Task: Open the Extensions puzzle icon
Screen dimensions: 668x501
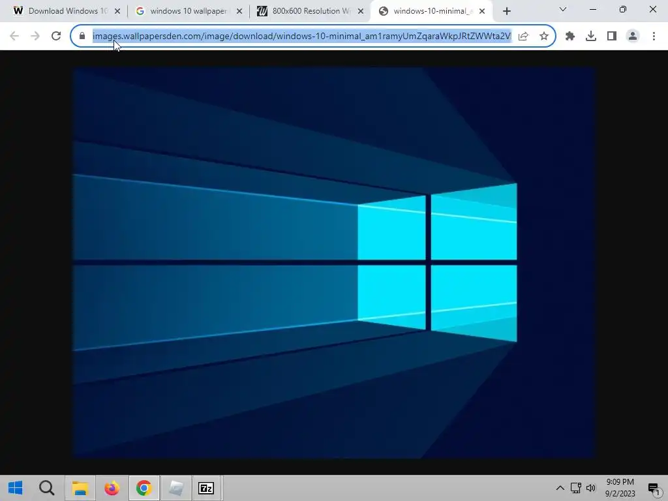Action: (x=570, y=37)
